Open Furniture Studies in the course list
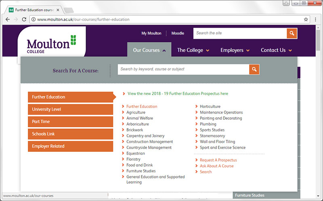The width and height of the screenshot is (323, 201). point(141,171)
